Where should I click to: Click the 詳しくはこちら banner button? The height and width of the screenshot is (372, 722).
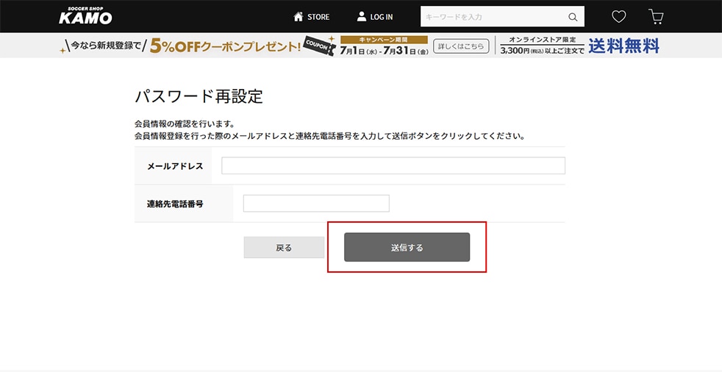461,46
